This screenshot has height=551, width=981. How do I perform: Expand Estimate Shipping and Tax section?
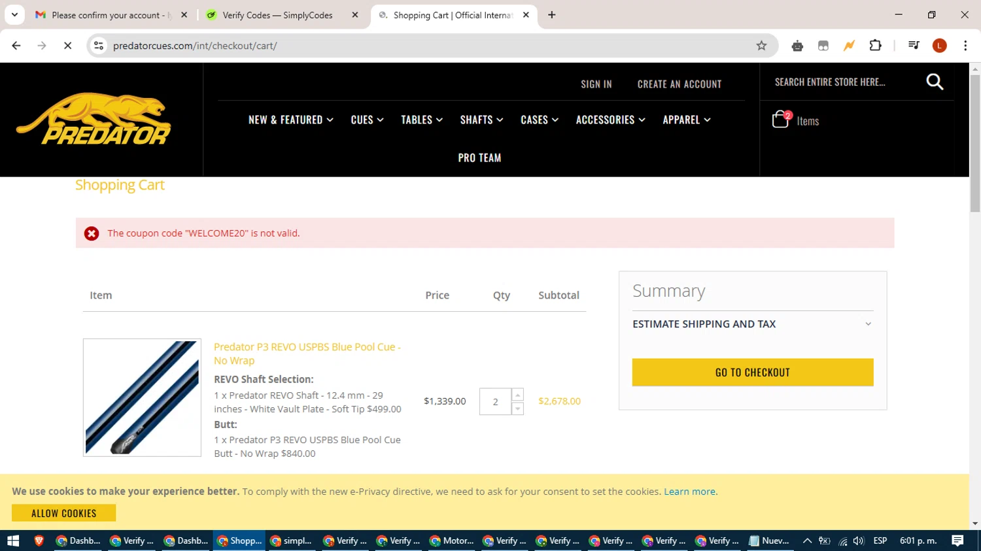pos(752,324)
